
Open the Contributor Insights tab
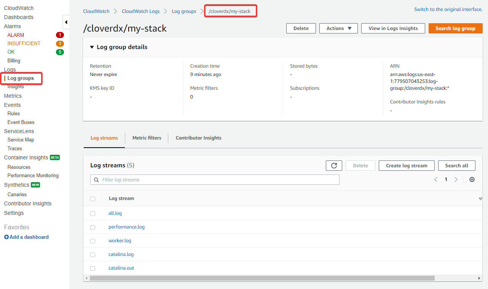(198, 138)
